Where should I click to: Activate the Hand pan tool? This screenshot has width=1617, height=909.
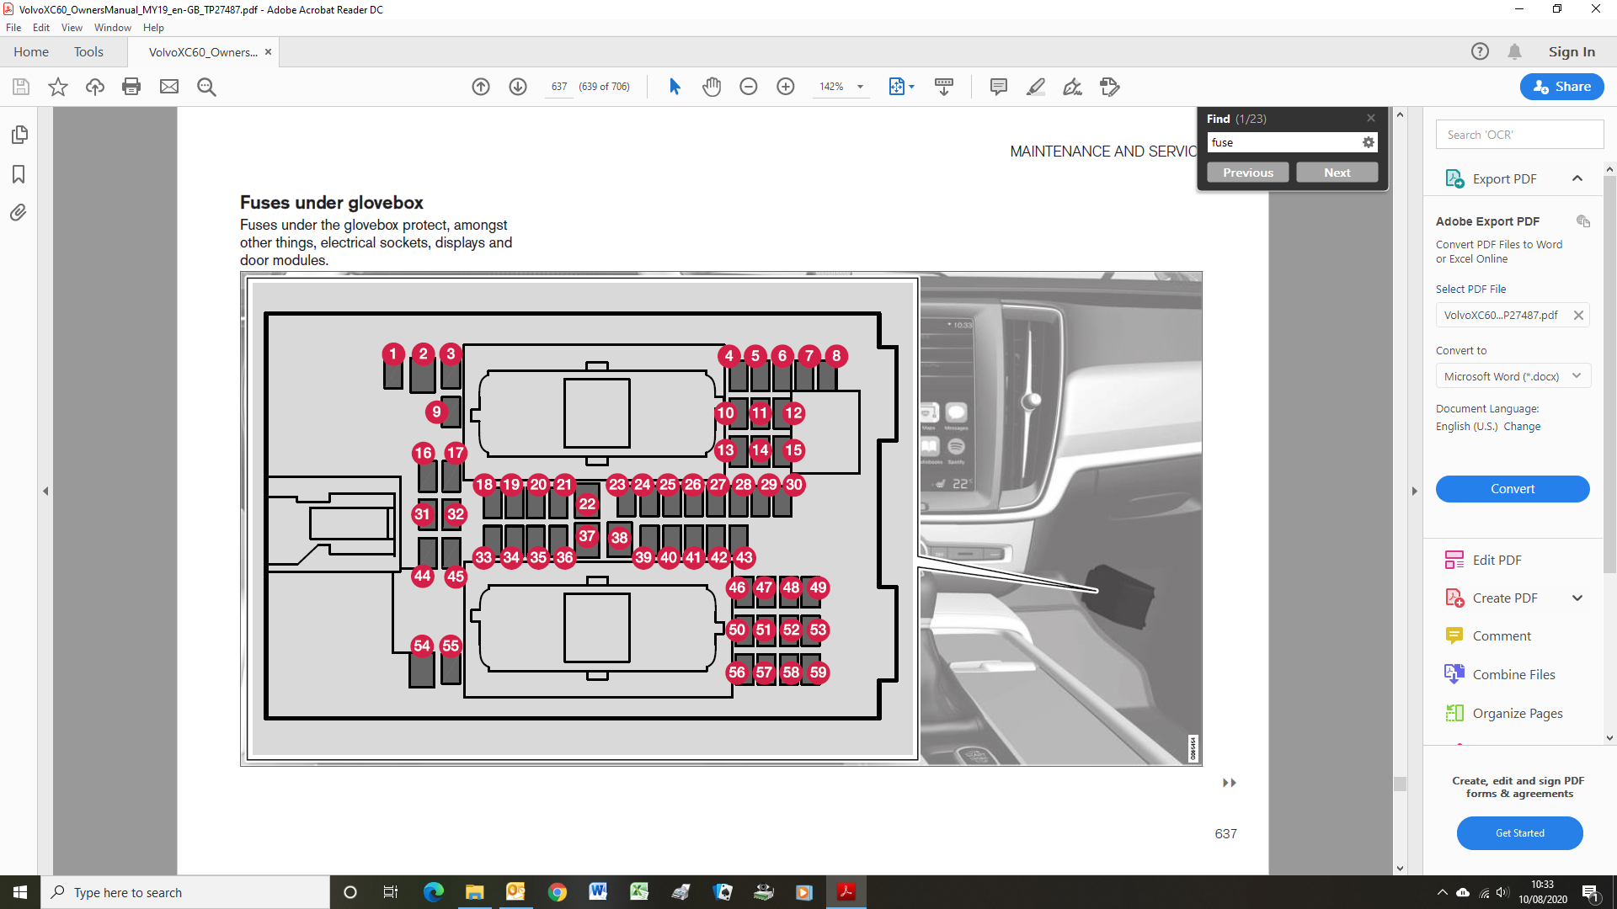pos(712,87)
